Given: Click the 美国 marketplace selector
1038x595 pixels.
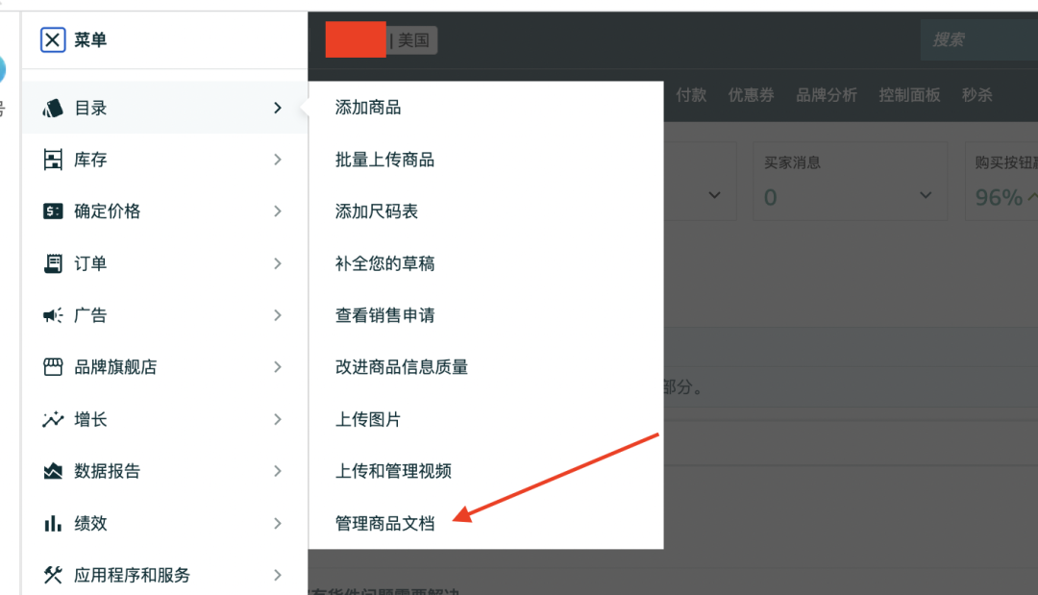Looking at the screenshot, I should pyautogui.click(x=413, y=39).
